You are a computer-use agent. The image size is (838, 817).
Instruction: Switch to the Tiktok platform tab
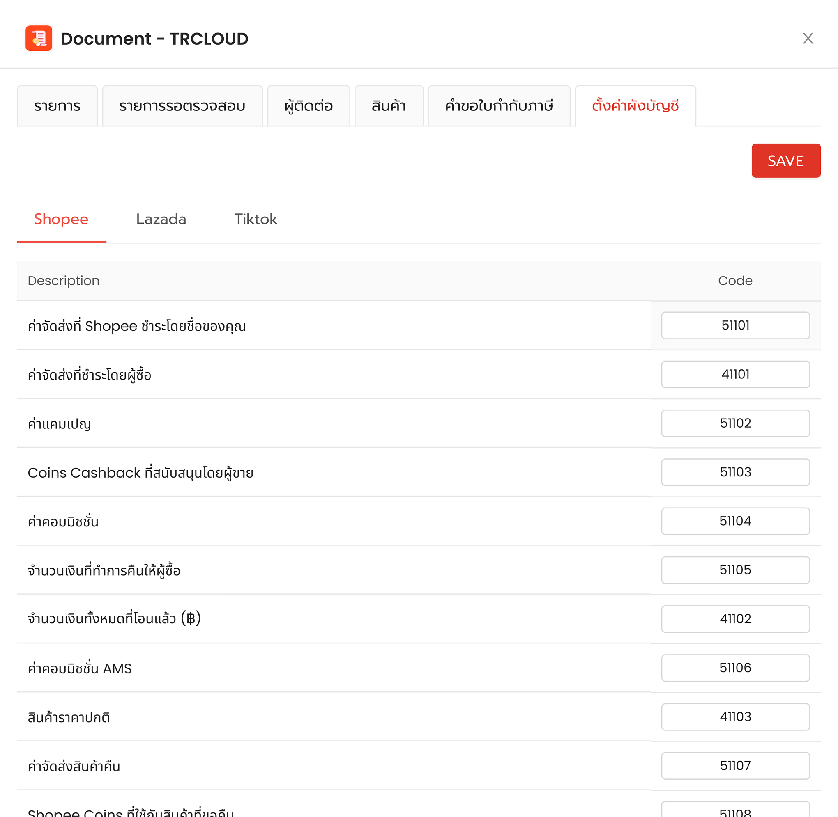coord(256,219)
